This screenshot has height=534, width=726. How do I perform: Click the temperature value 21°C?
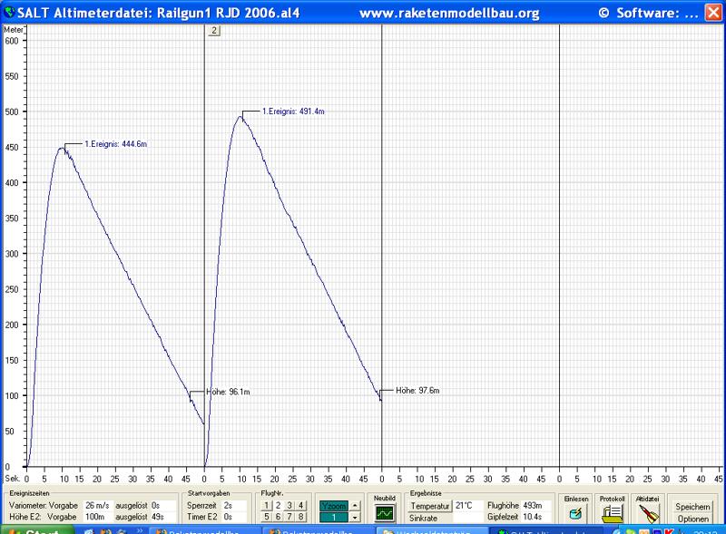466,505
